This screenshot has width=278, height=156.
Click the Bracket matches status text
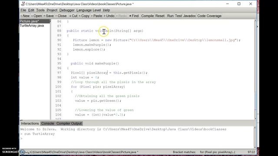[x=204, y=152]
